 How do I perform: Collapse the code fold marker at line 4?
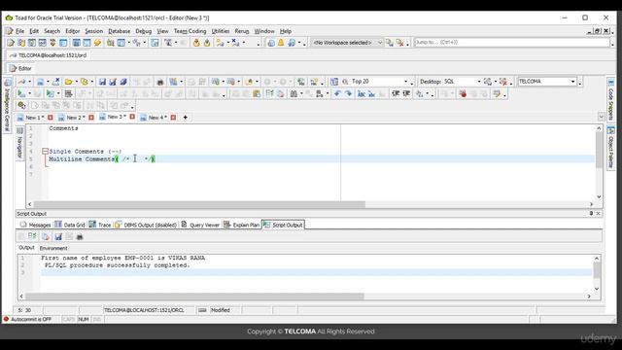[45, 152]
